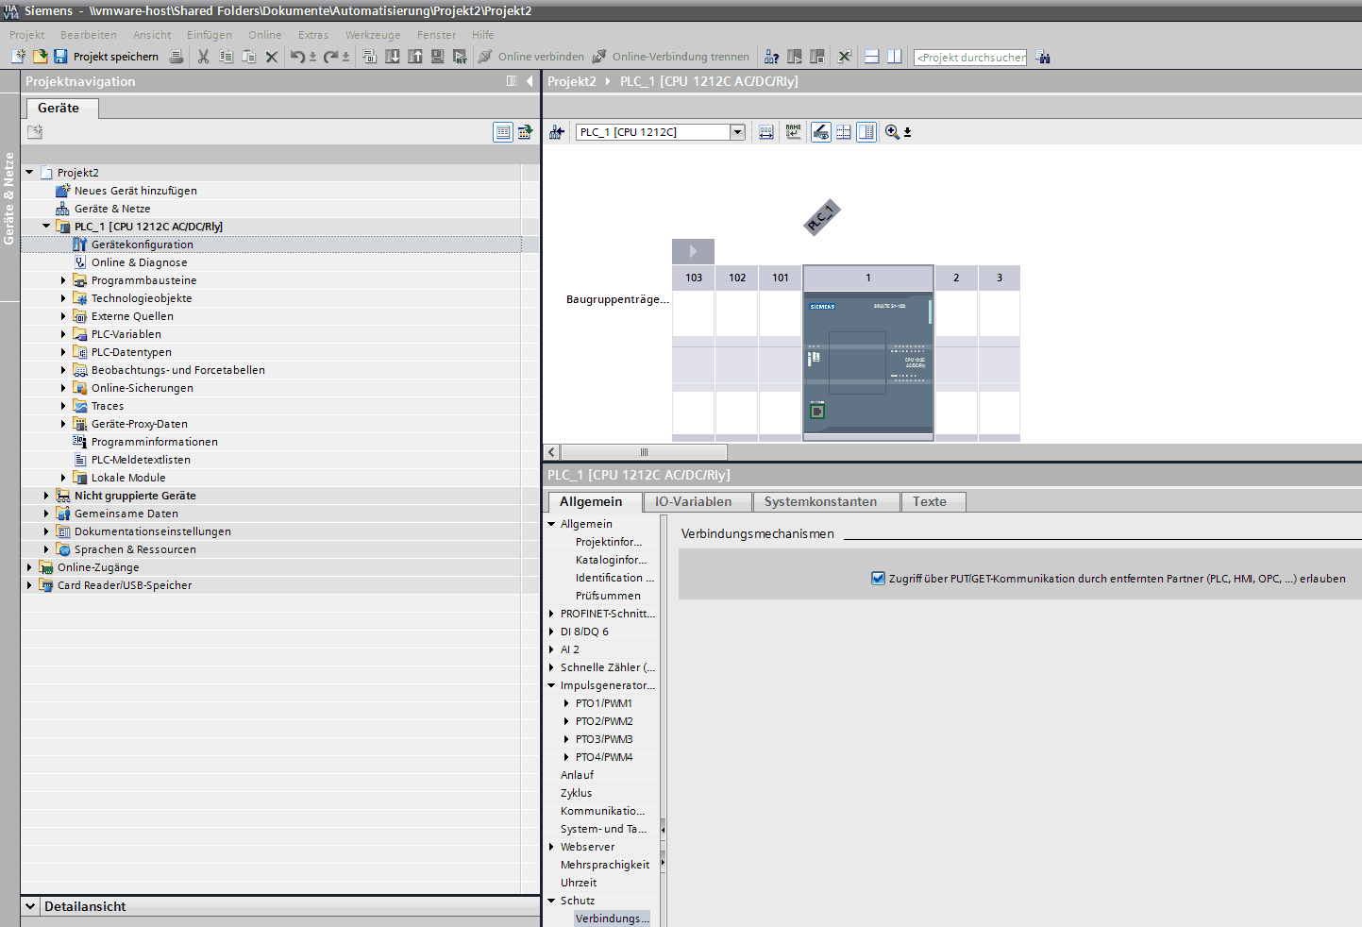Toggle the grid display icon in device toolbar
The height and width of the screenshot is (927, 1362).
pyautogui.click(x=844, y=132)
